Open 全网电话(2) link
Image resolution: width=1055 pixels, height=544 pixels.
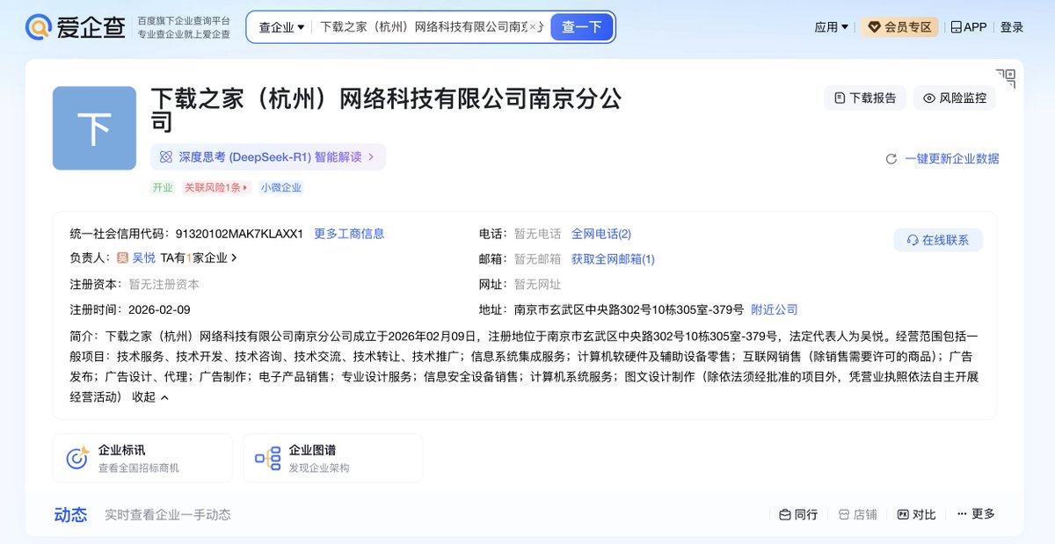[601, 234]
